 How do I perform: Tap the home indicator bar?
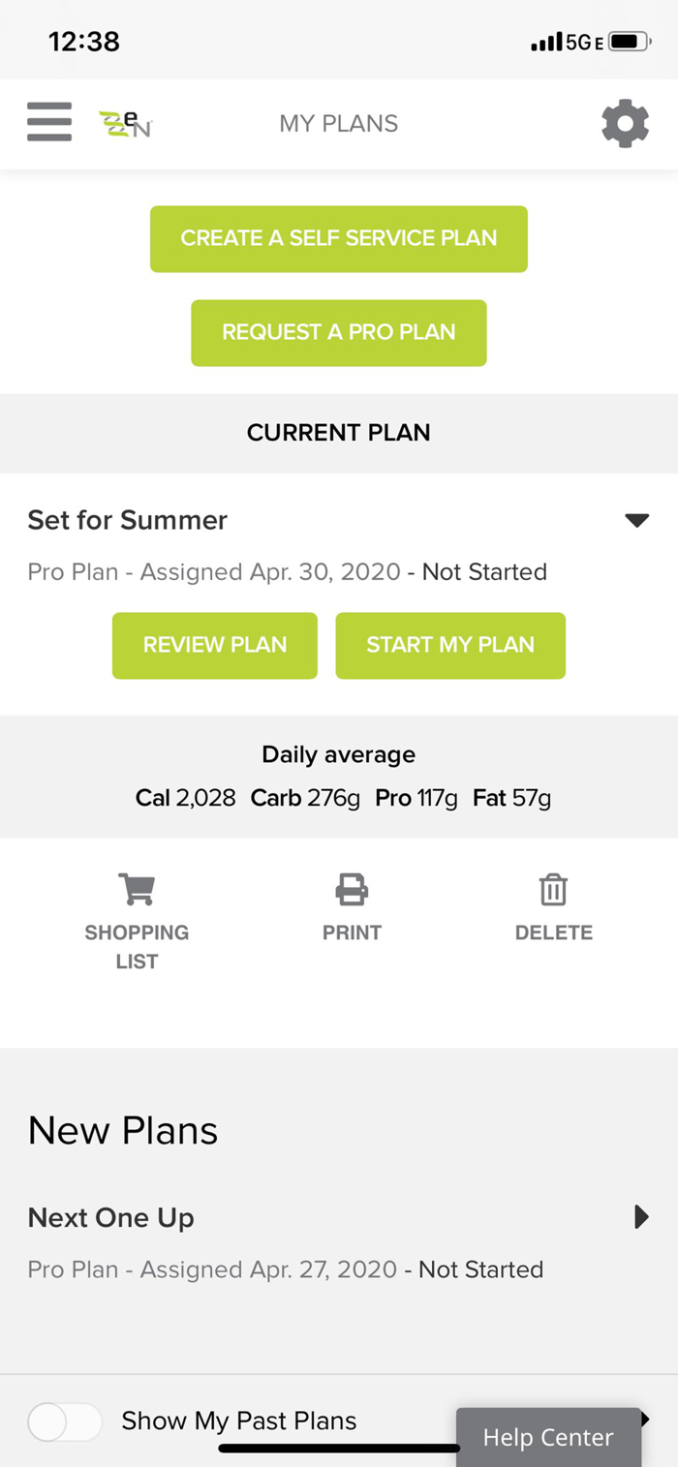tap(339, 1449)
